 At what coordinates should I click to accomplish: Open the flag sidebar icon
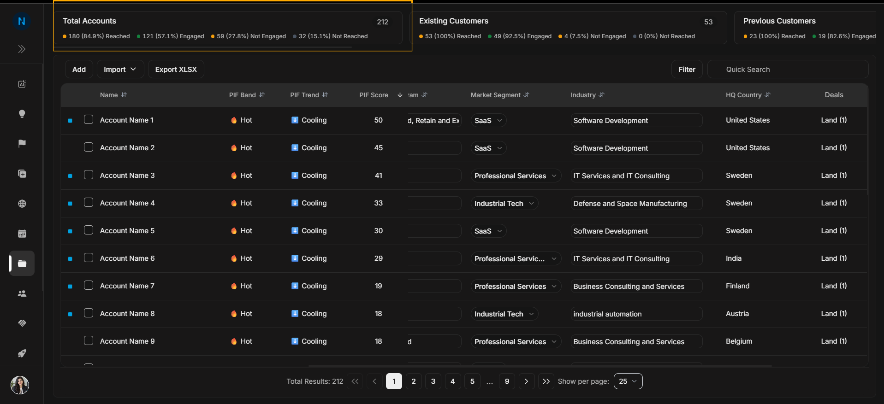click(22, 144)
